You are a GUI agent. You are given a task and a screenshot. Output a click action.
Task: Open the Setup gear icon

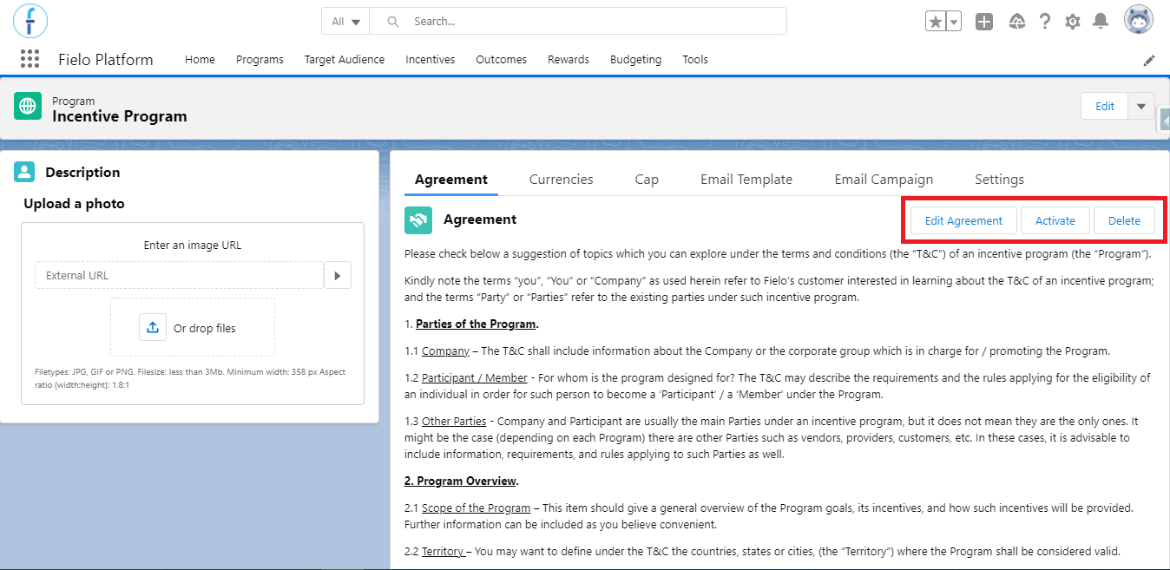[1073, 22]
